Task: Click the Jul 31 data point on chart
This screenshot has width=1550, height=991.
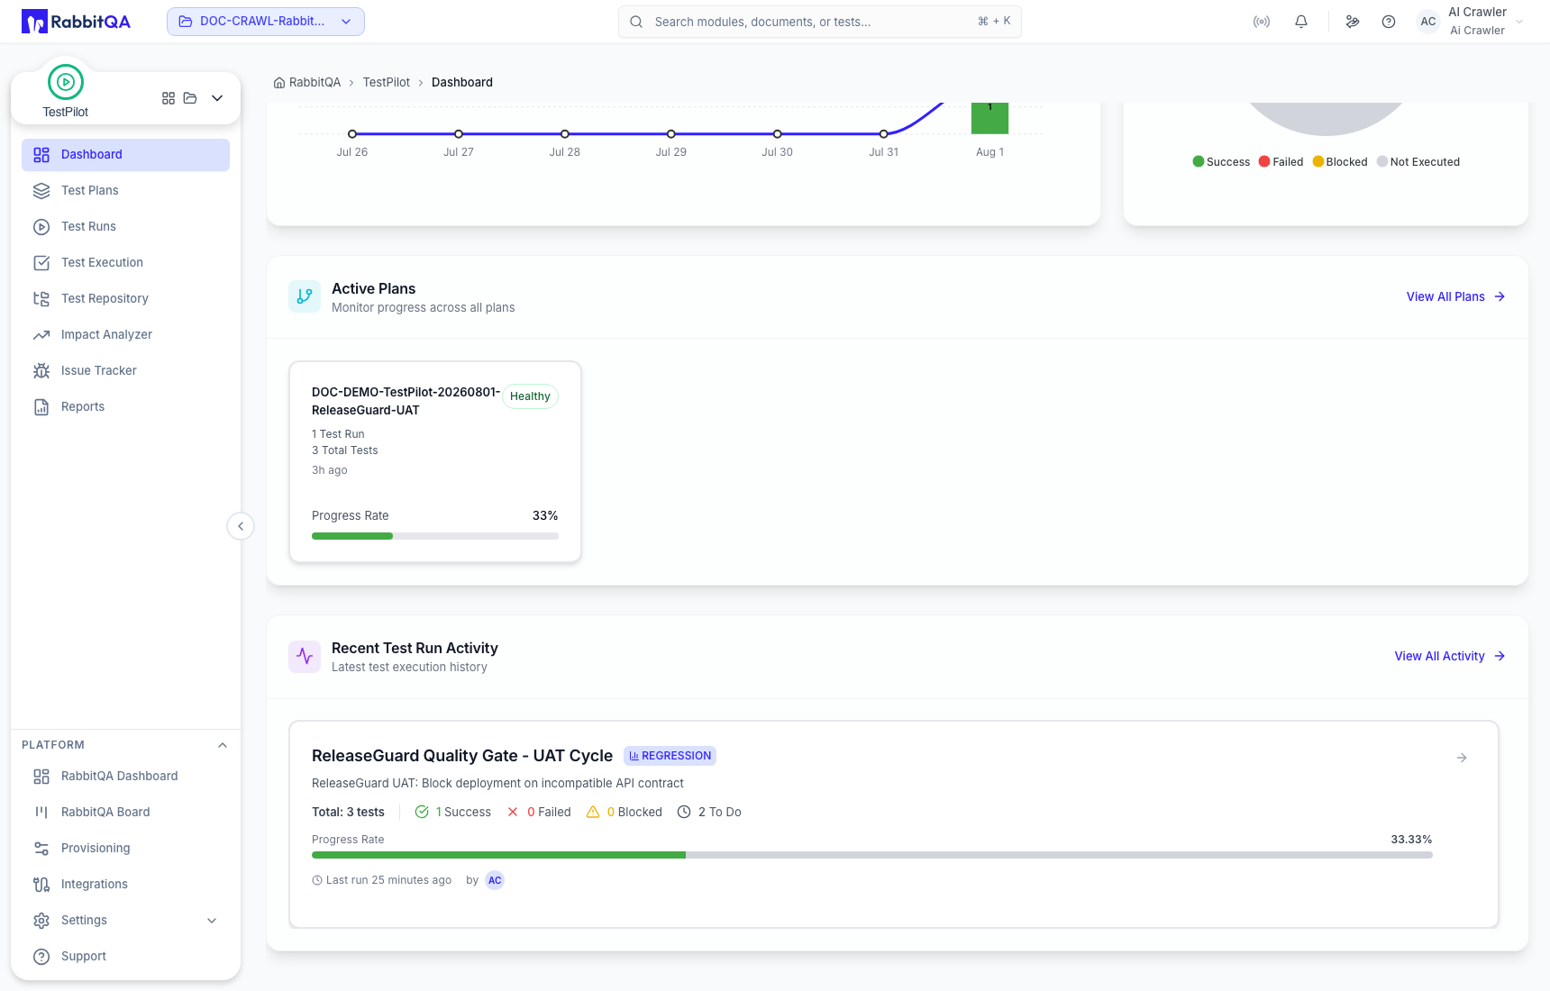Action: pos(884,134)
